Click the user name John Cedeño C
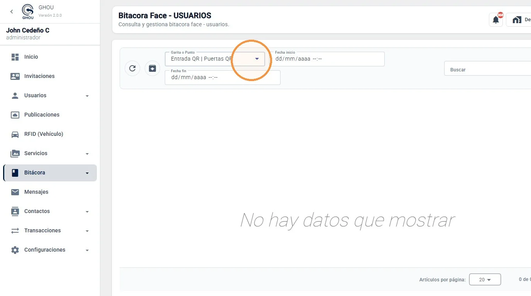The height and width of the screenshot is (296, 531). point(28,30)
